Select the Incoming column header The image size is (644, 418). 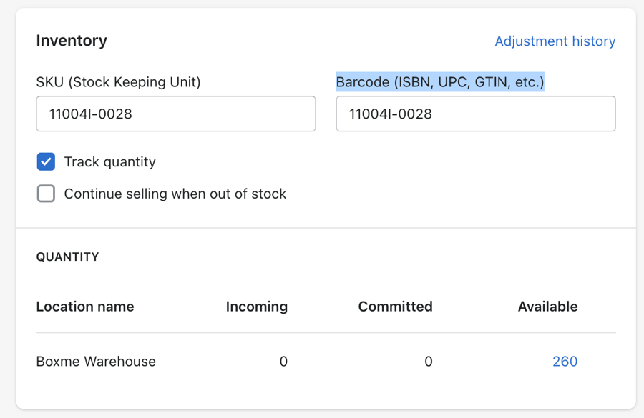[x=256, y=307]
